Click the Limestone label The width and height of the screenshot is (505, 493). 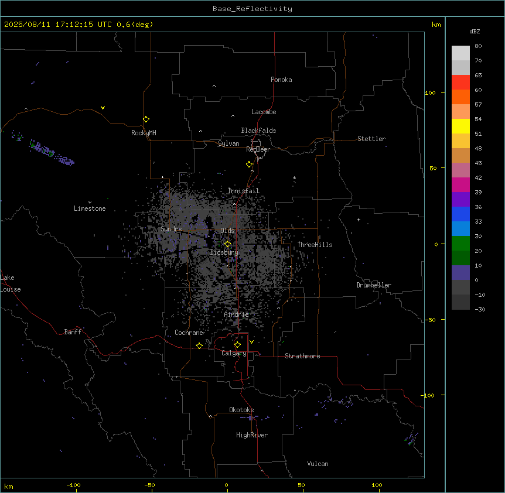click(90, 208)
